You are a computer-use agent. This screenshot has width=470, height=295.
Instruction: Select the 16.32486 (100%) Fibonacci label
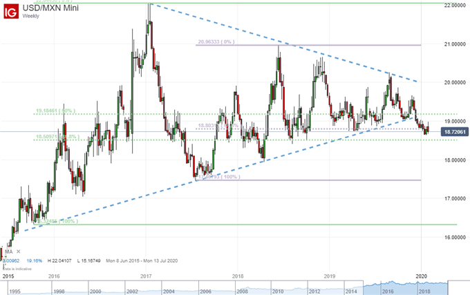[x=57, y=221]
